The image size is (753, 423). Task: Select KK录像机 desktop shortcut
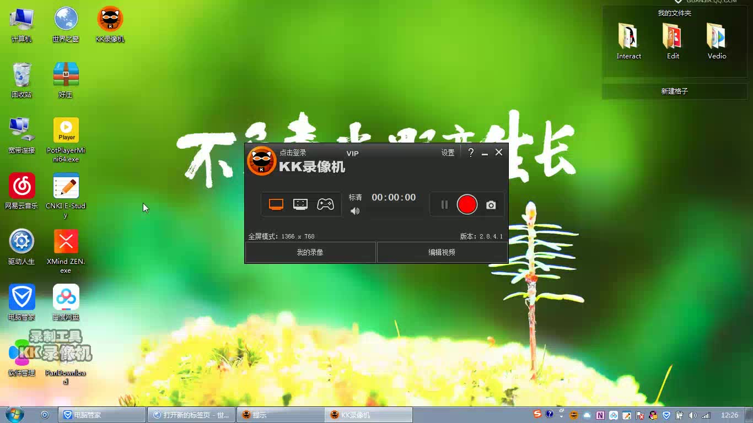coord(110,25)
